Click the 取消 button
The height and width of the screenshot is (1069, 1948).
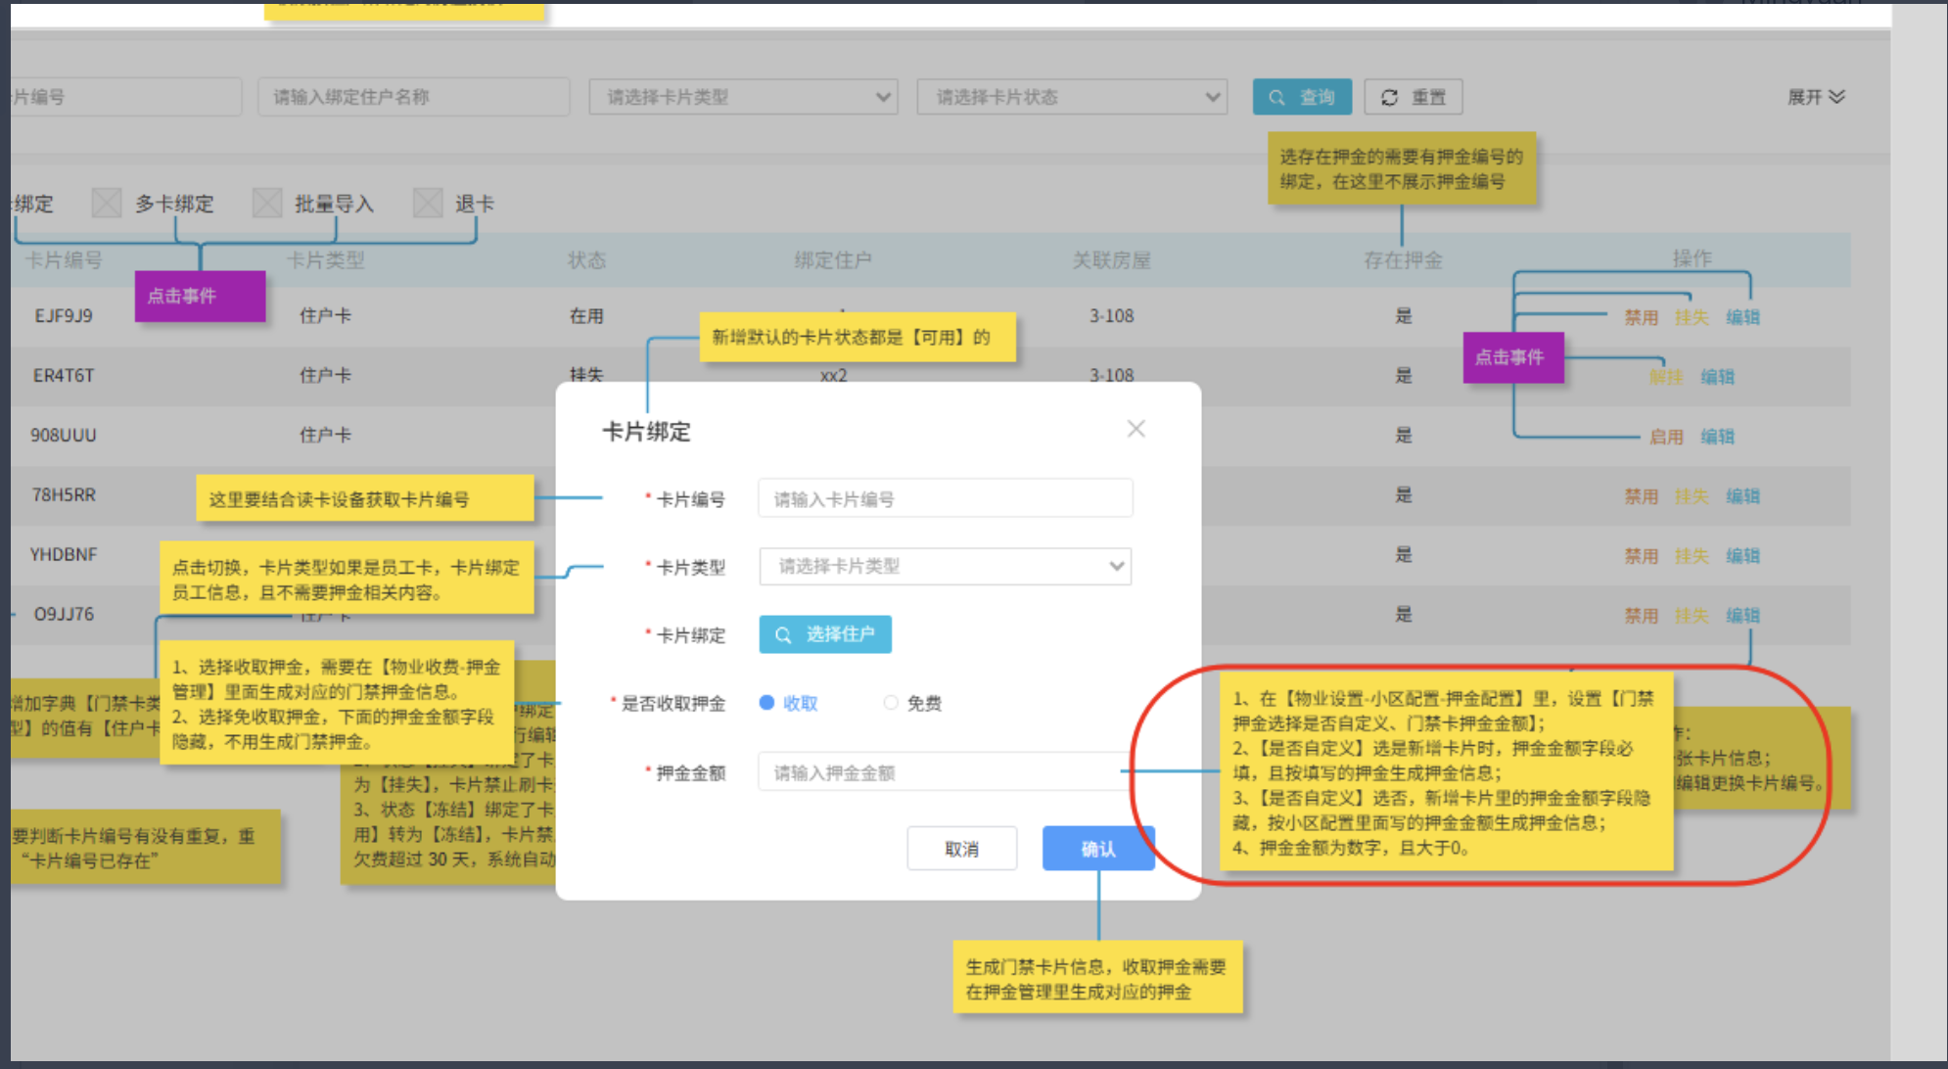(961, 849)
